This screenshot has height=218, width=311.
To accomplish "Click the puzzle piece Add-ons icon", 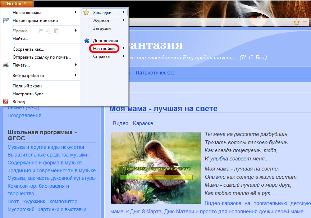I will click(x=86, y=41).
